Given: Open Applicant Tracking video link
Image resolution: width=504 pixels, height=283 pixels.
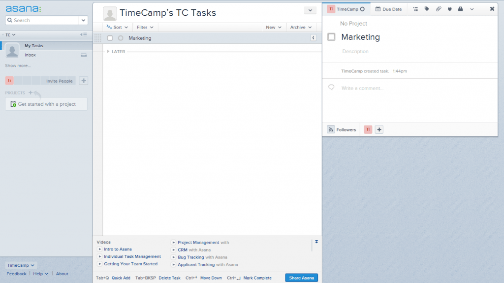Looking at the screenshot, I should (196, 265).
